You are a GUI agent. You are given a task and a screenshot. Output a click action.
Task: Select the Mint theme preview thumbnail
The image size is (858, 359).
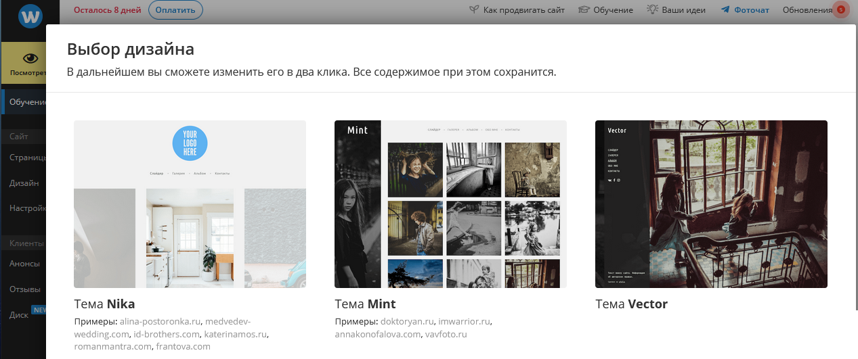450,204
